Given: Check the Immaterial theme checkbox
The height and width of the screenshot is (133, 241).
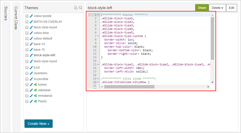Looking at the screenshot, I should click(x=27, y=96).
